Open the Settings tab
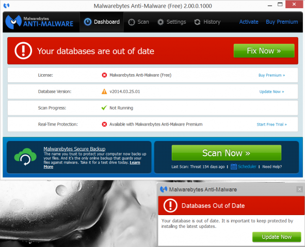Image resolution: width=305 pixels, height=247 pixels. 171,22
